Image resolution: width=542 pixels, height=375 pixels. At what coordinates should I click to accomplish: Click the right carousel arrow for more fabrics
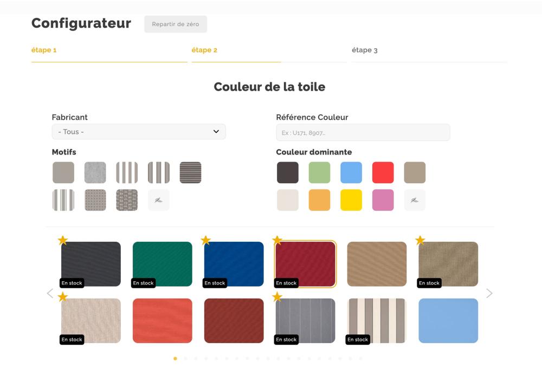click(x=489, y=293)
